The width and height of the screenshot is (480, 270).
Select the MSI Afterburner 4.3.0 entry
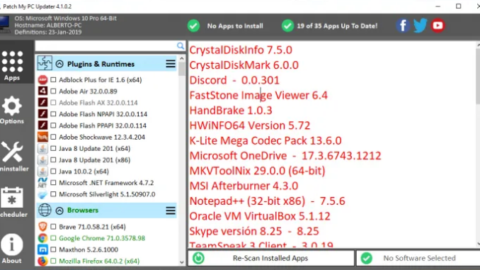pos(244,186)
